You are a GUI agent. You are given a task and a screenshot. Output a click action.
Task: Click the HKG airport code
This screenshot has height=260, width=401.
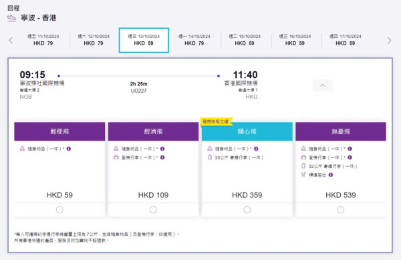251,97
